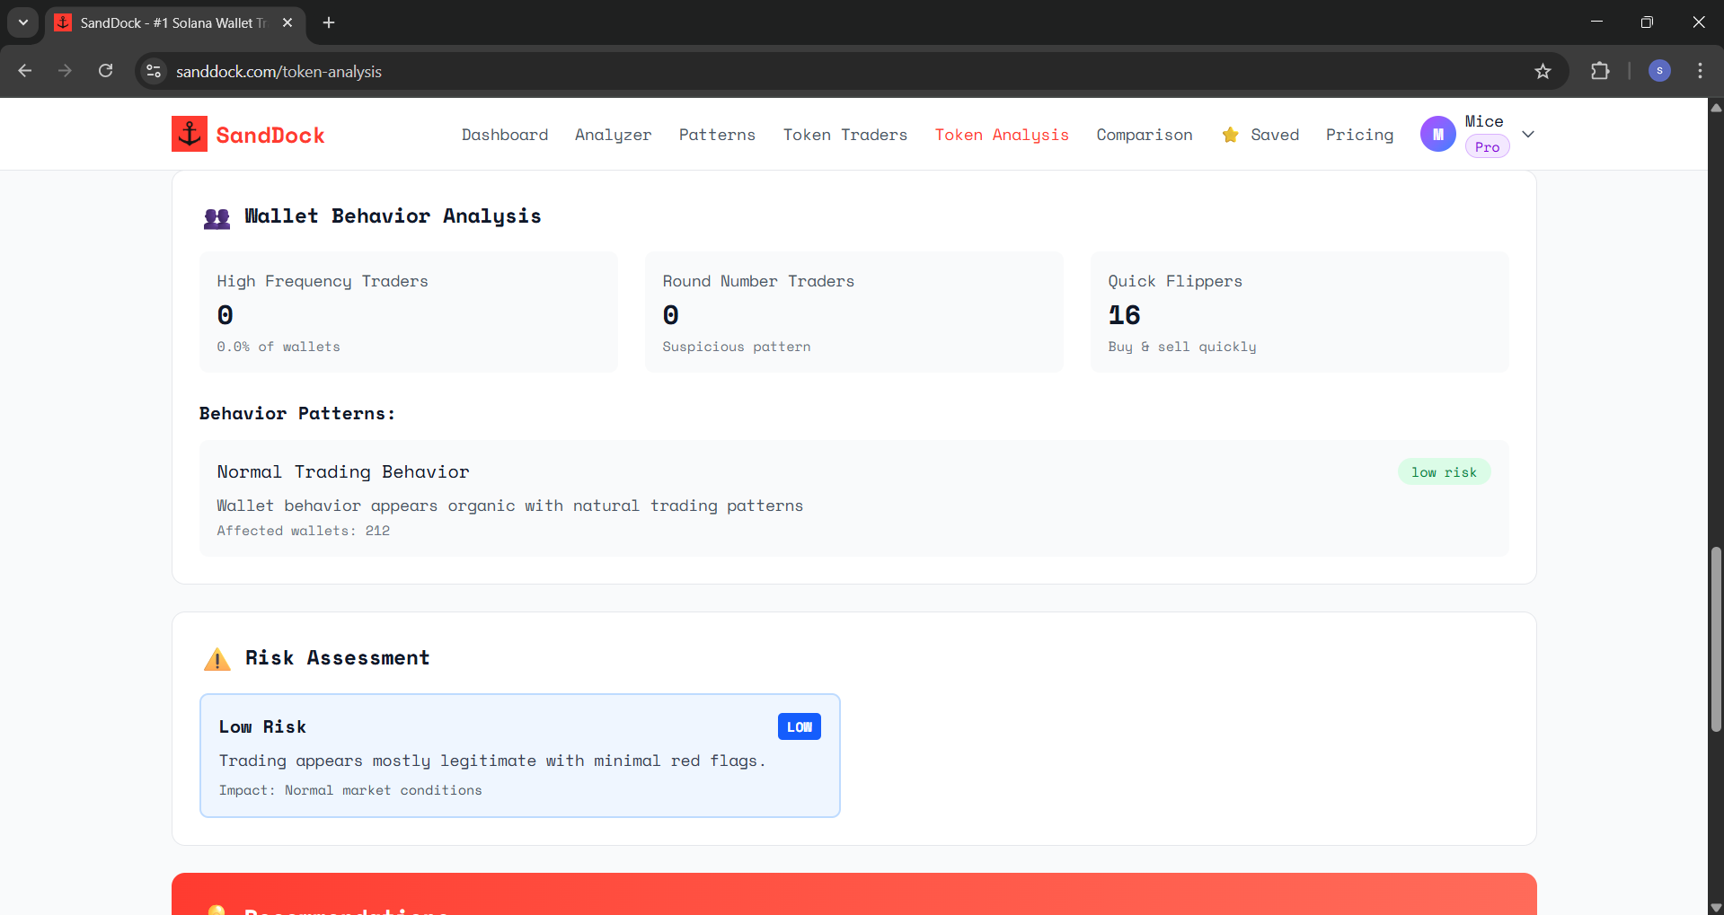Viewport: 1724px width, 915px height.
Task: Open the Dashboard nav item
Action: click(505, 135)
